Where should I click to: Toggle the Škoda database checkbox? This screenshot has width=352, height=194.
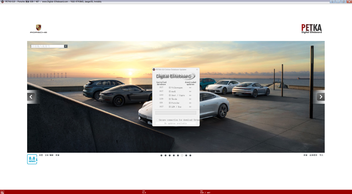pyautogui.click(x=170, y=99)
